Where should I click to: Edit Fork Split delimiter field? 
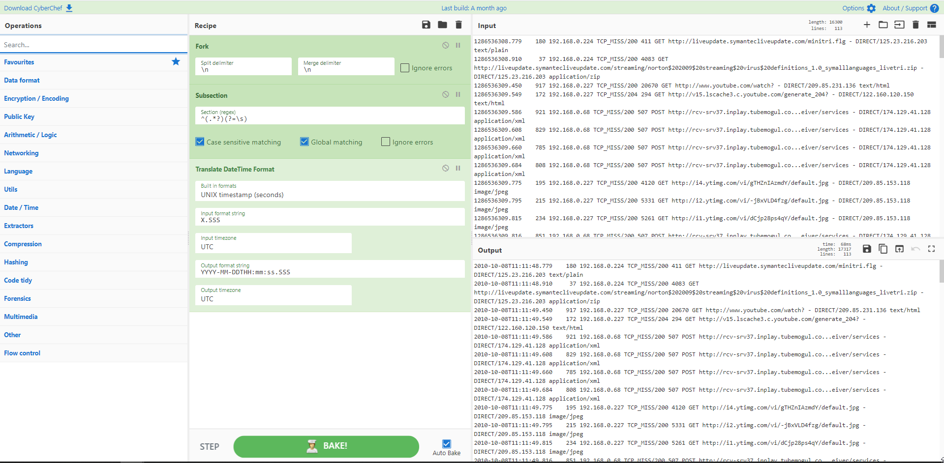coord(244,66)
